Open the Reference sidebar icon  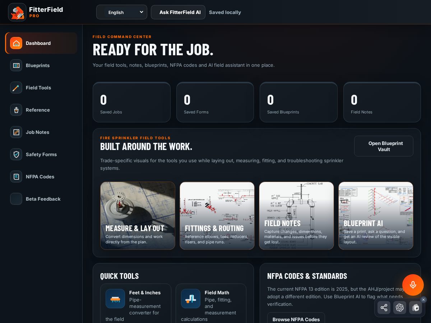tap(16, 110)
